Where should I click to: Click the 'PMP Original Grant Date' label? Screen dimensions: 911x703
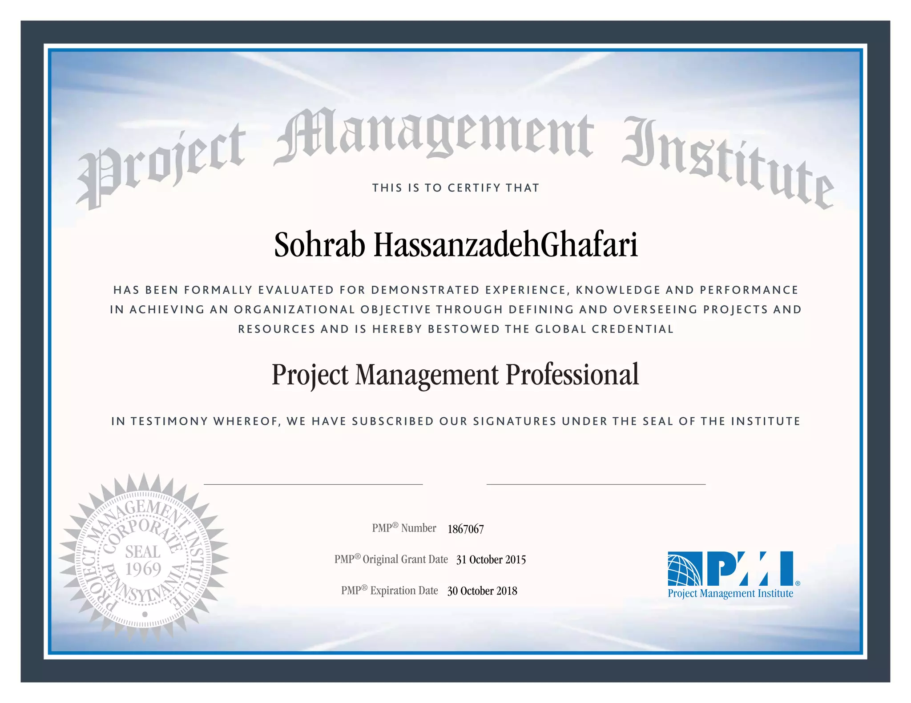391,559
